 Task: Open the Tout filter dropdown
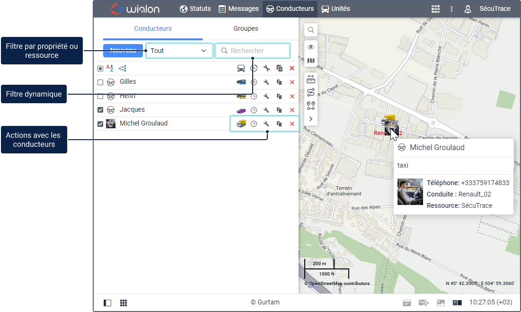tap(179, 51)
